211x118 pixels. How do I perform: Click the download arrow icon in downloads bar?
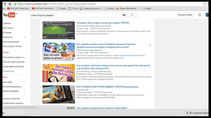[x=187, y=113]
